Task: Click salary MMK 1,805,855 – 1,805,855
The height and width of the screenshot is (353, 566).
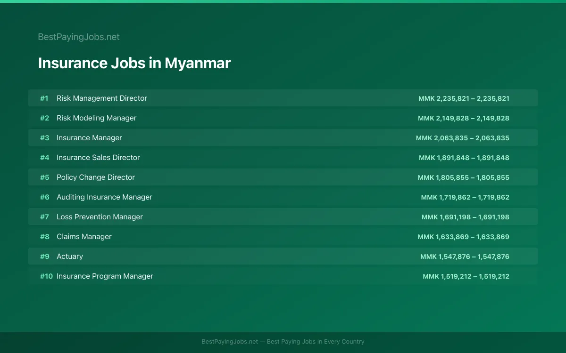Action: [x=464, y=177]
